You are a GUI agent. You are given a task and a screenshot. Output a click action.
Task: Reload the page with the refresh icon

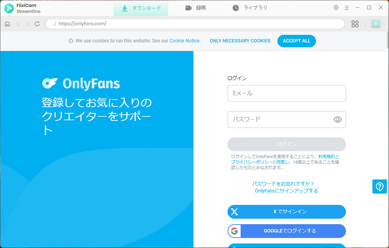(37, 24)
